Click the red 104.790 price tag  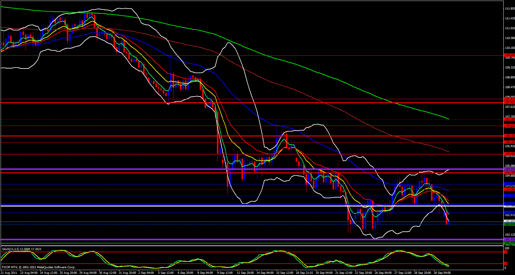coord(509,173)
